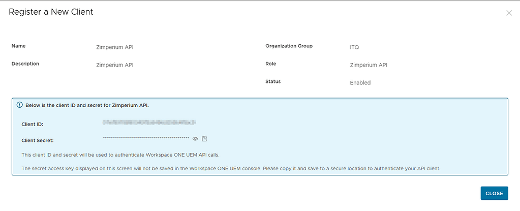Click the Register a New Client title

51,12
